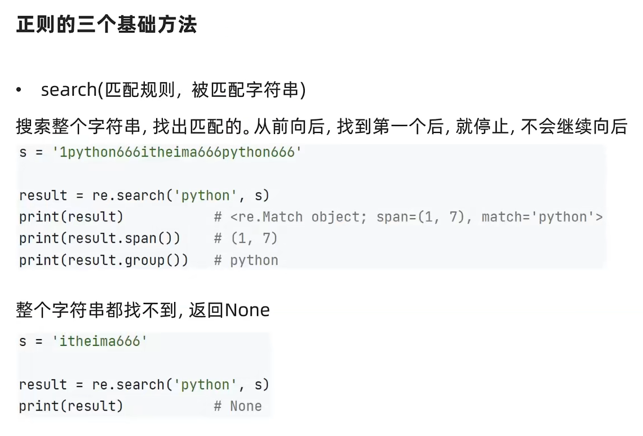This screenshot has height=436, width=643.
Task: Click print(result) in the first code block
Action: [71, 217]
